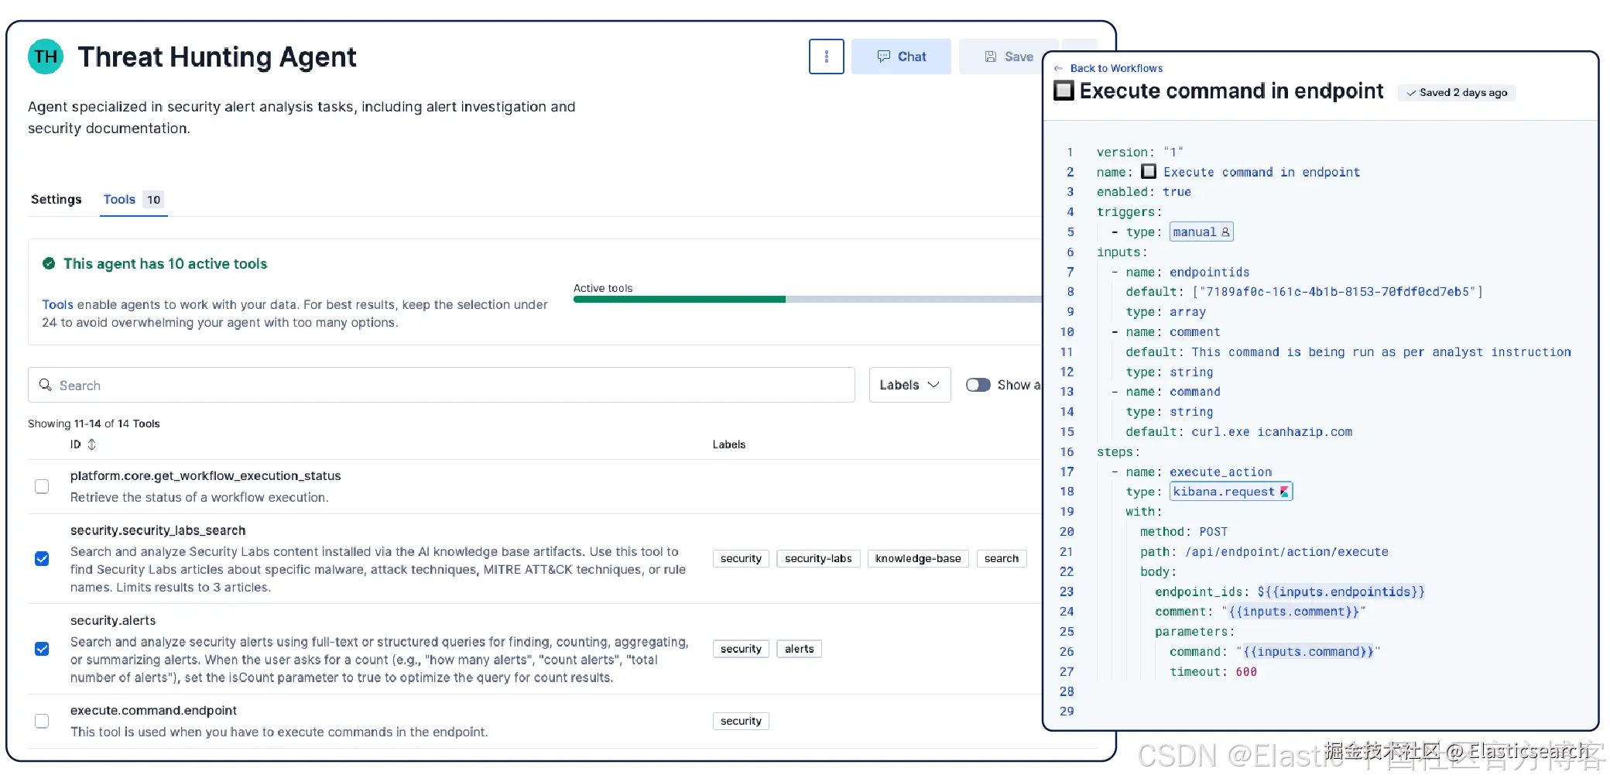Click line number 16 in the editor gutter
Screen dimensions: 1610x782
click(1067, 452)
